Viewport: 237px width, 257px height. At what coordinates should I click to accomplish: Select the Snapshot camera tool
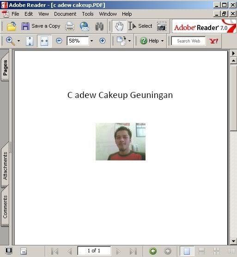click(x=162, y=26)
